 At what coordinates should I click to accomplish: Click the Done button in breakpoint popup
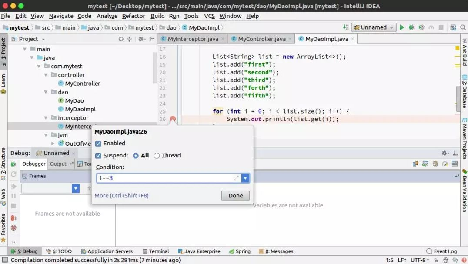click(x=235, y=196)
